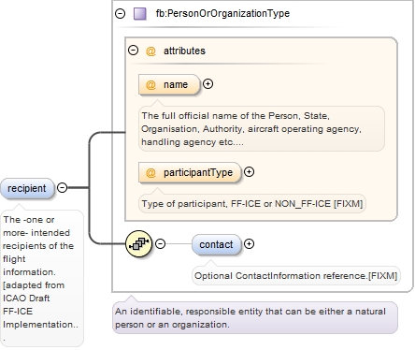This screenshot has width=415, height=350.
Task: Collapse the recipient element children
Action: point(63,187)
